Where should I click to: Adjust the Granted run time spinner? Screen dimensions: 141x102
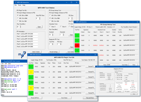coord(52,35)
